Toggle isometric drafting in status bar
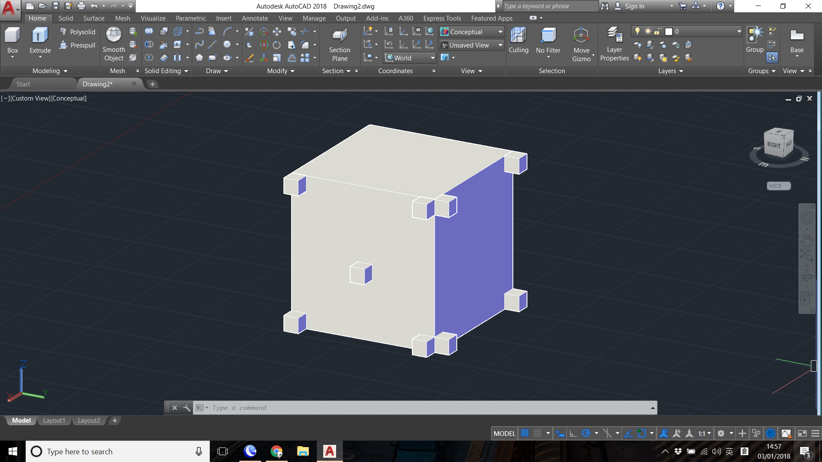This screenshot has width=822, height=462. 607,433
